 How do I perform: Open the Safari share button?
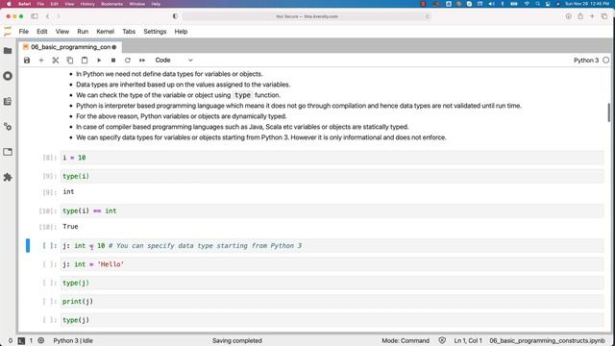(580, 16)
